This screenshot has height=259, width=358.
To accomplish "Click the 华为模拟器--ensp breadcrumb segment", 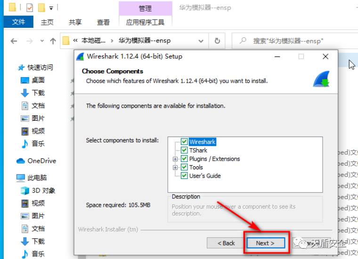I will click(144, 40).
